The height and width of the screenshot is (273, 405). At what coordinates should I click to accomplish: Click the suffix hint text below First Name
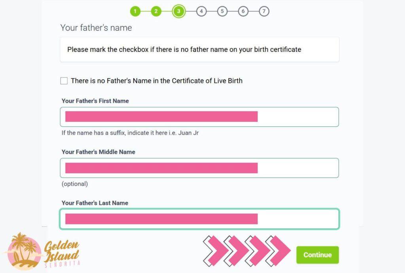pos(130,133)
